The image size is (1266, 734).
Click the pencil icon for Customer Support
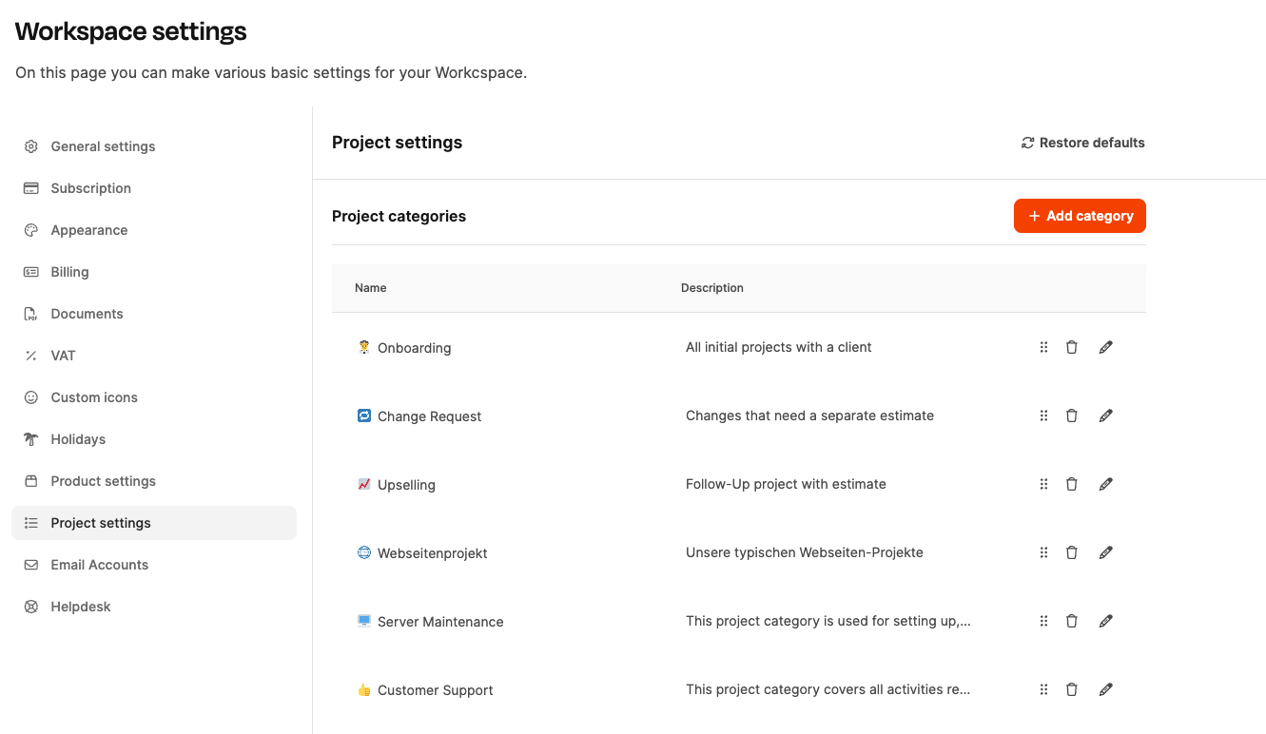[1105, 689]
